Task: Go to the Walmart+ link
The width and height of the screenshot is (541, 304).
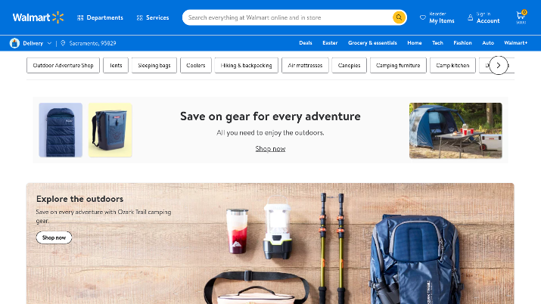Action: (516, 43)
